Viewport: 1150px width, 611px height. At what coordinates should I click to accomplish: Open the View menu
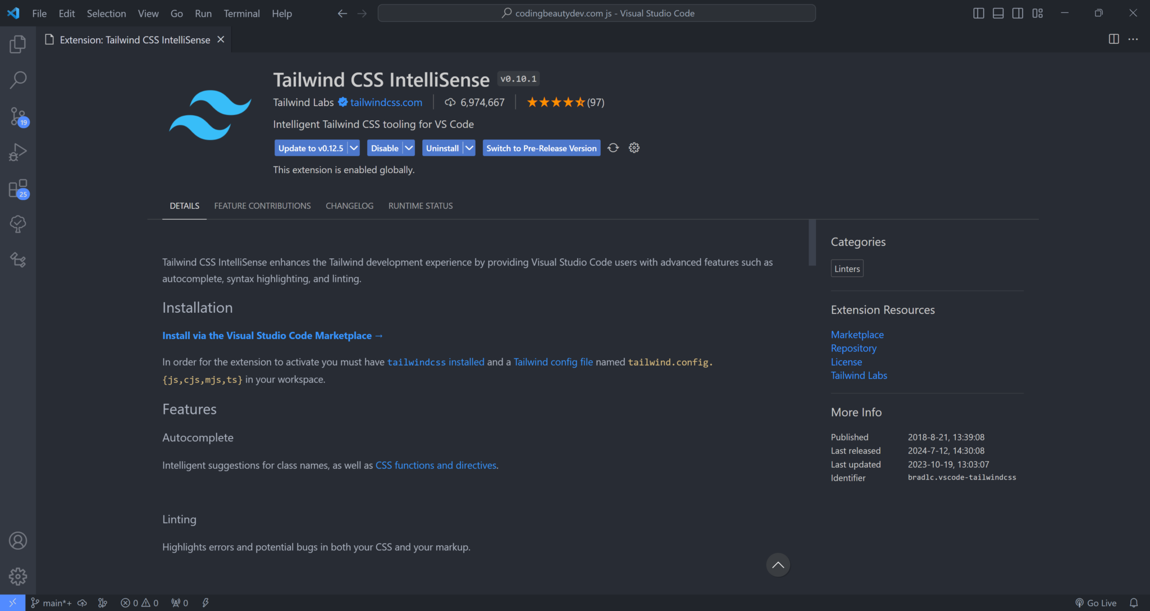click(x=148, y=13)
